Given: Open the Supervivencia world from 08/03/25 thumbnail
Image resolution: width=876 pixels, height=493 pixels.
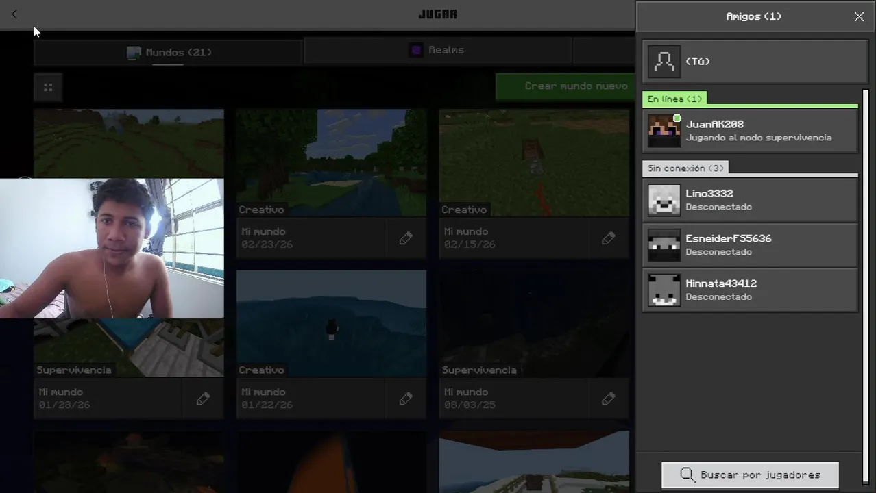Looking at the screenshot, I should coord(534,323).
